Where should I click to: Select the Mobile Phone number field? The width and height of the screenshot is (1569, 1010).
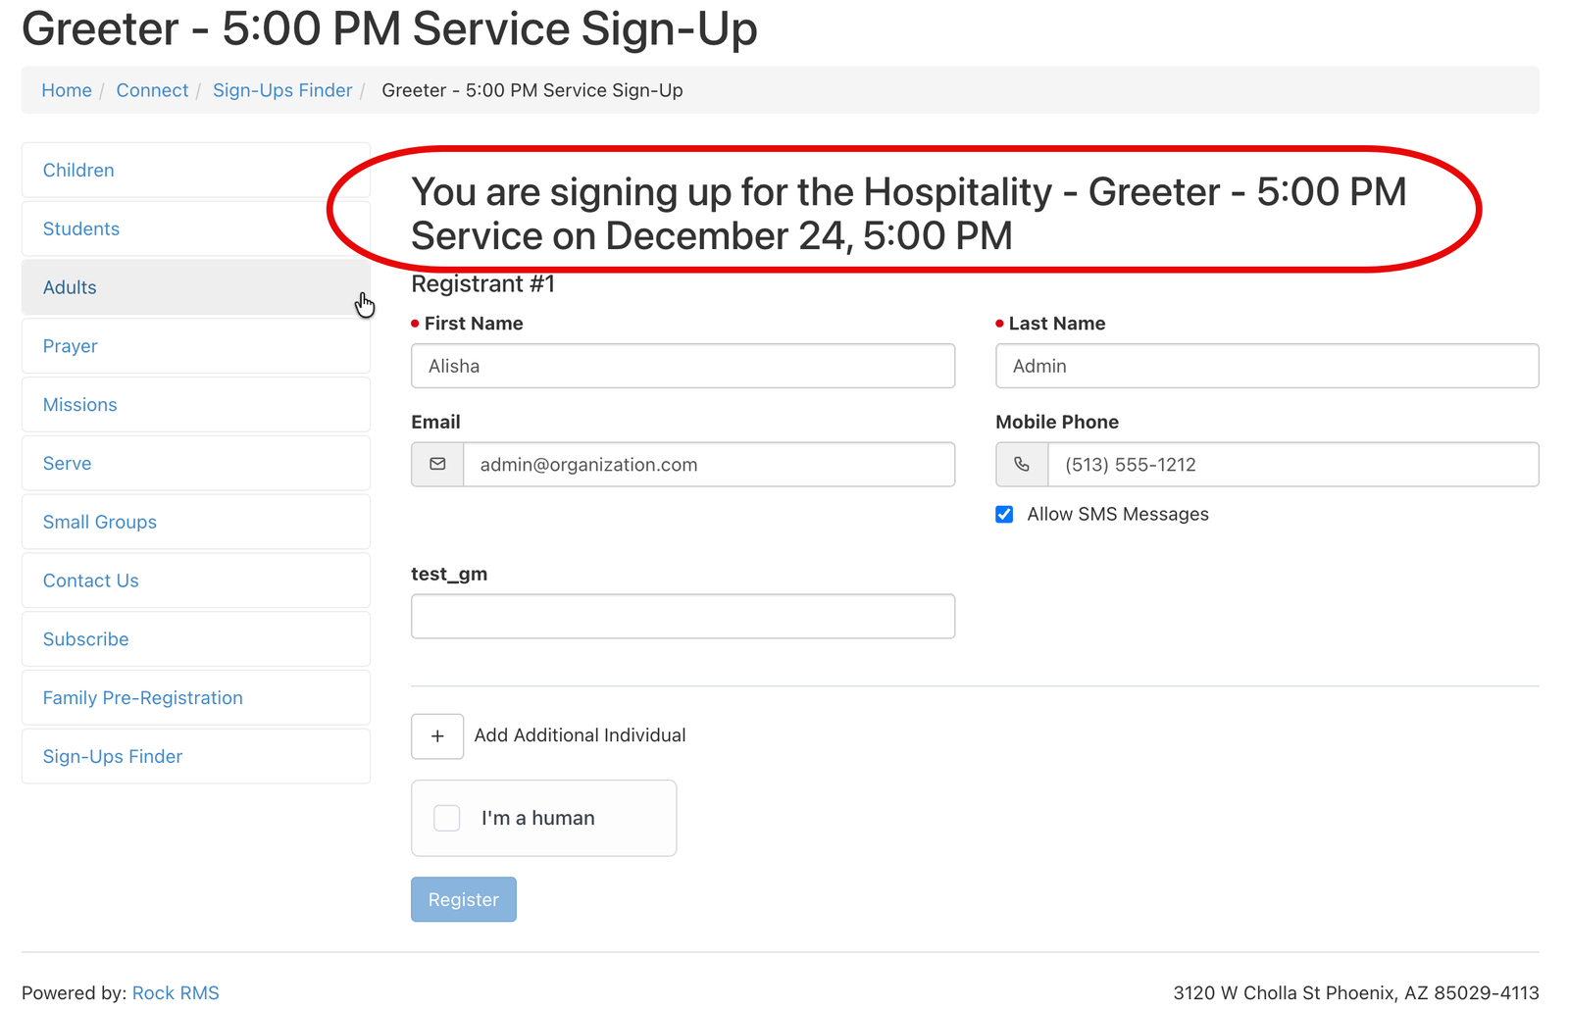(x=1292, y=465)
